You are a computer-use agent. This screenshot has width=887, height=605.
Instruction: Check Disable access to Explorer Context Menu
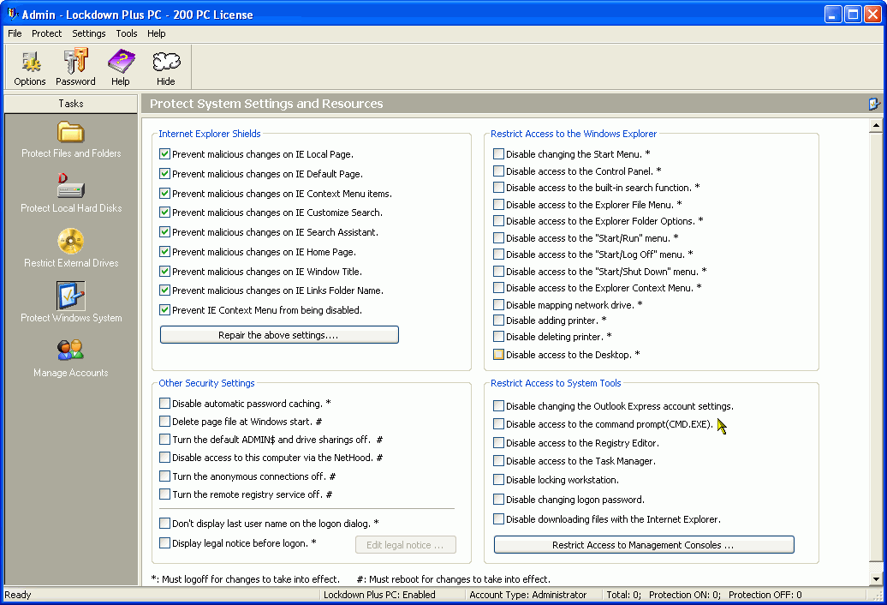(x=498, y=287)
